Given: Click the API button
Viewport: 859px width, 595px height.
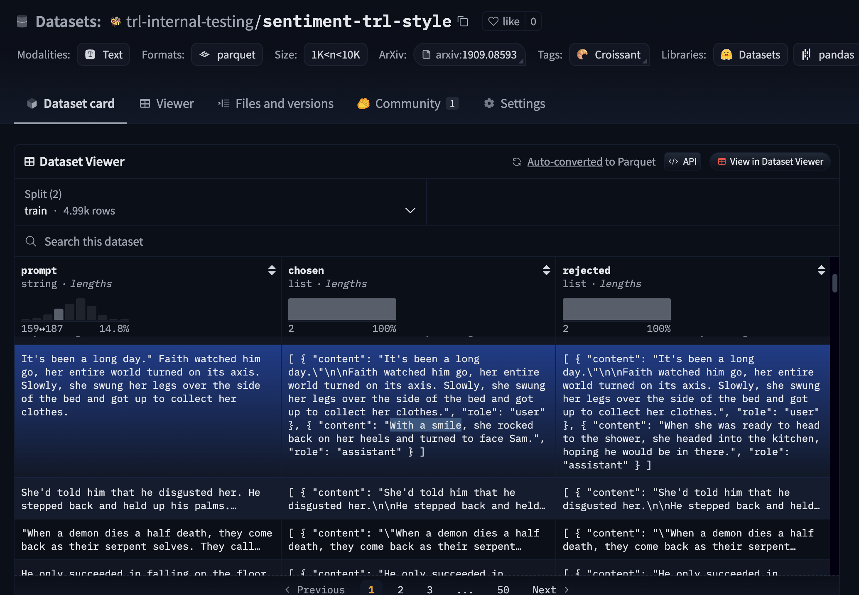Looking at the screenshot, I should (x=683, y=161).
